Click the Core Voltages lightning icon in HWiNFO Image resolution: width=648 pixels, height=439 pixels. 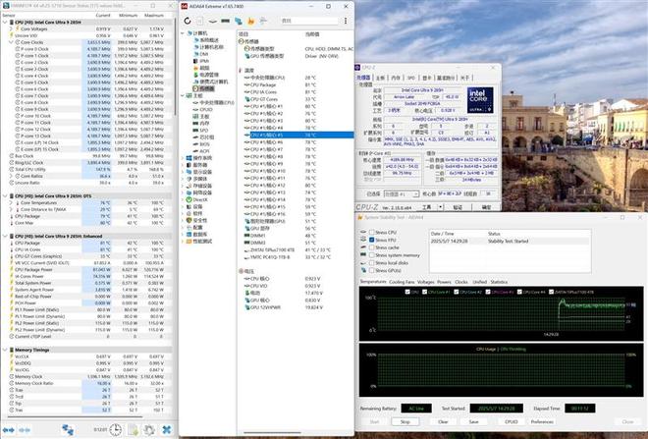click(18, 28)
